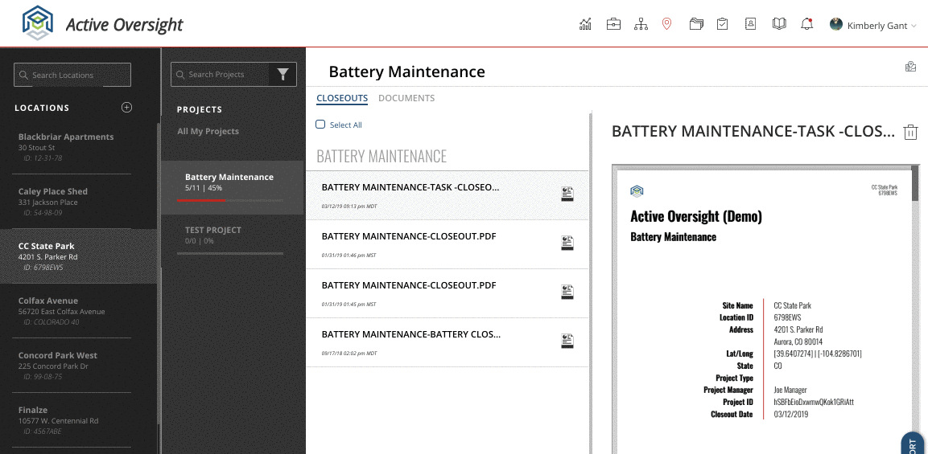The width and height of the screenshot is (928, 454).
Task: Check the Select All checkbox
Action: click(320, 124)
